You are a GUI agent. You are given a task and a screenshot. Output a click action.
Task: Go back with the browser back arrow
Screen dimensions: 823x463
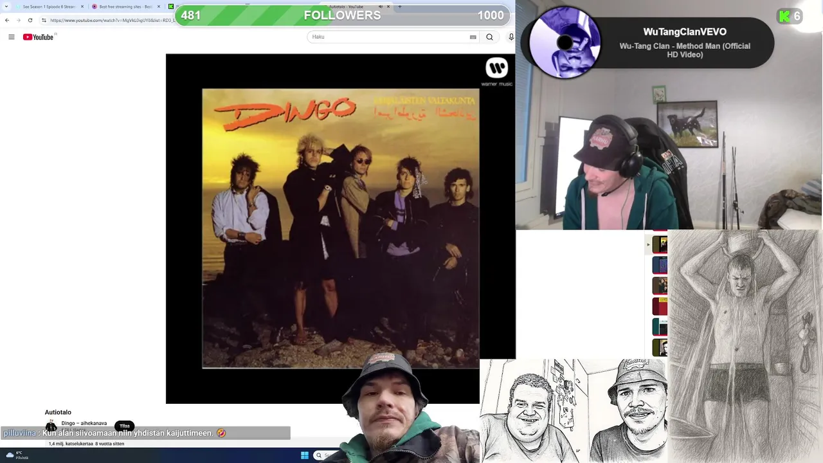tap(7, 20)
